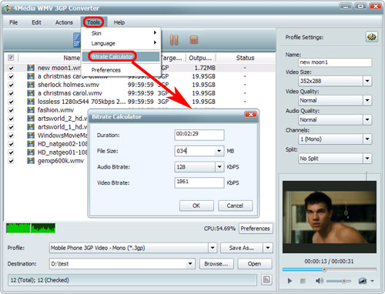
Task: Expand the Split dropdown
Action: point(367,159)
